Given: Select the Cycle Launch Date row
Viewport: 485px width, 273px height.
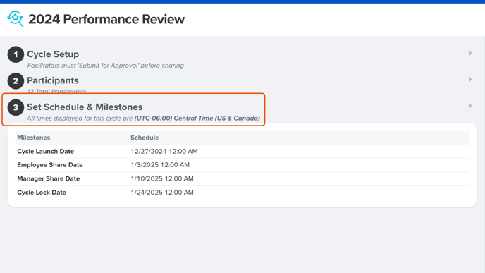Looking at the screenshot, I should pos(242,152).
